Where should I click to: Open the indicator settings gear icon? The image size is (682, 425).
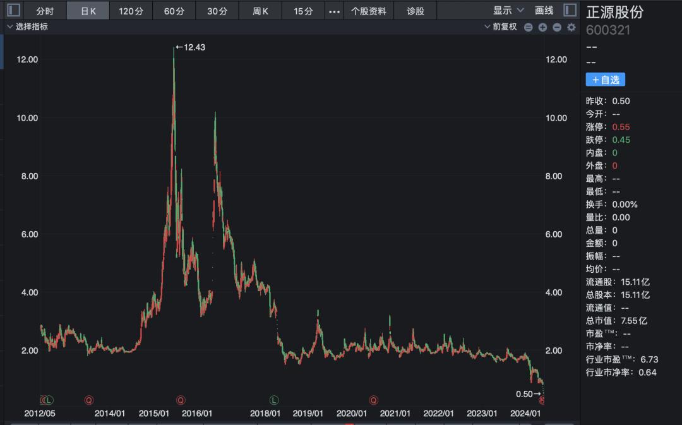coord(570,27)
